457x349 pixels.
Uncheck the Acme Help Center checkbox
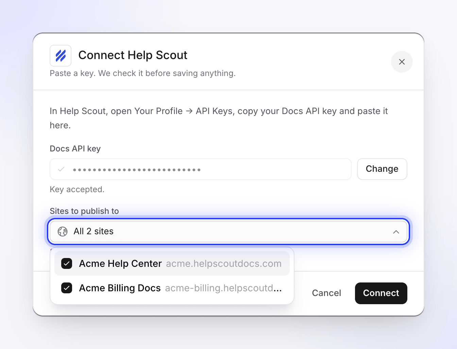67,263
